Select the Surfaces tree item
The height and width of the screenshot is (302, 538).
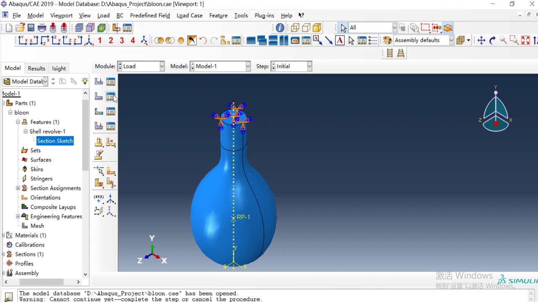click(41, 160)
